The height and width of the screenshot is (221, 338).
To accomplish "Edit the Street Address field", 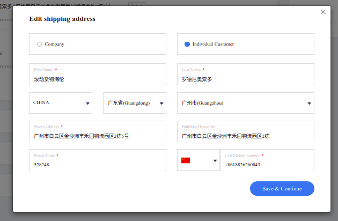I will [x=97, y=136].
